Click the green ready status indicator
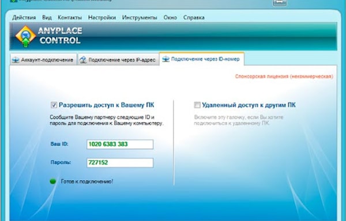 coord(53,181)
